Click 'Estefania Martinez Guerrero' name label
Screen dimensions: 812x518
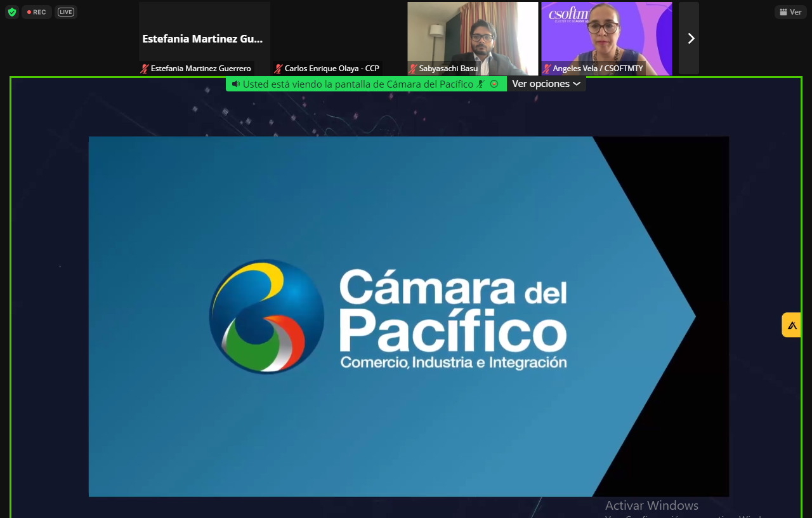pos(200,69)
